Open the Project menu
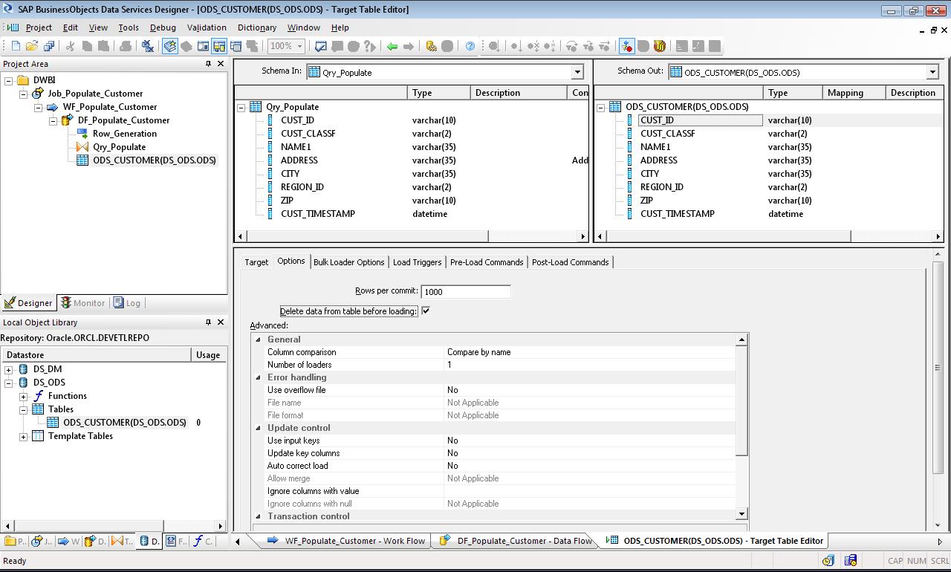This screenshot has height=572, width=951. point(39,27)
